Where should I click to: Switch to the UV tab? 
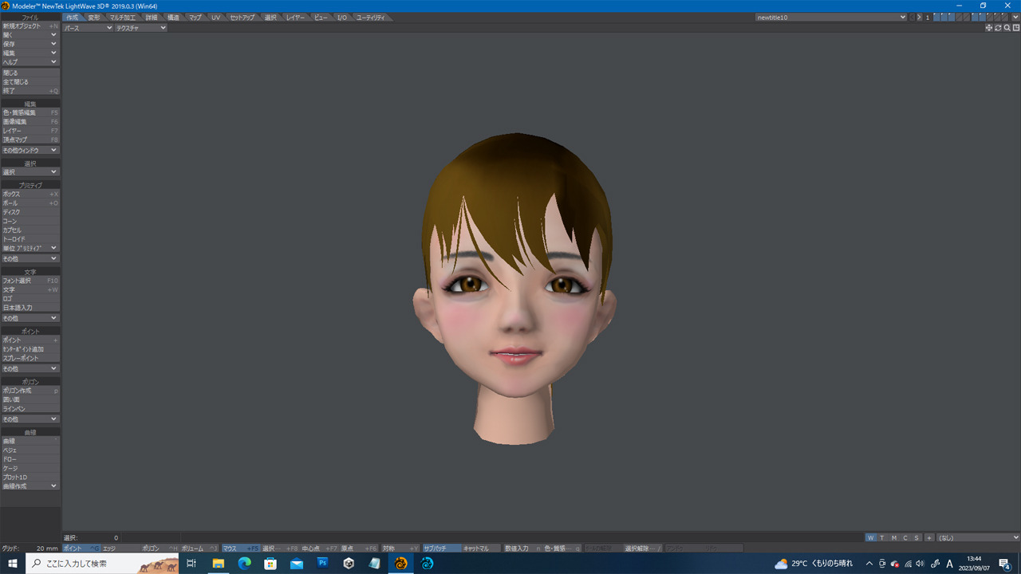click(x=215, y=17)
